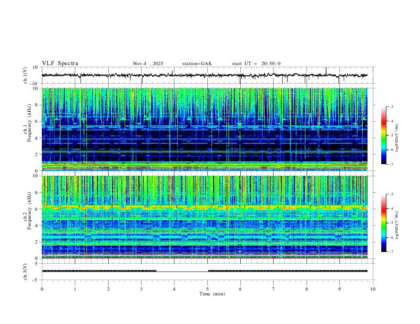Click the time axis tick label '0'
The image size is (420, 324).
42,289
